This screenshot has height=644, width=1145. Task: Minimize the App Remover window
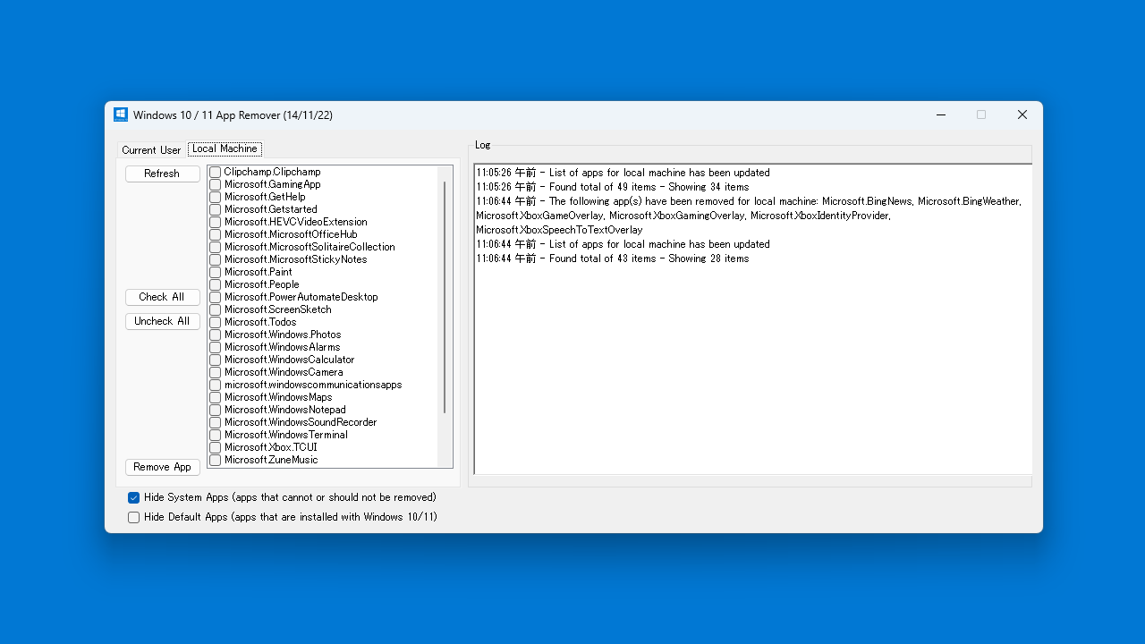click(941, 114)
